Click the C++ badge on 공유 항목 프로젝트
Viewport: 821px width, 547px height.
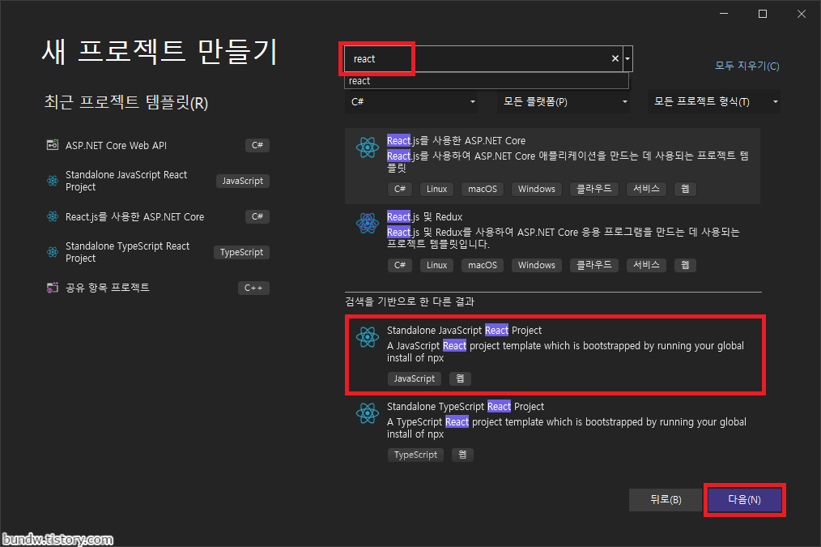253,288
